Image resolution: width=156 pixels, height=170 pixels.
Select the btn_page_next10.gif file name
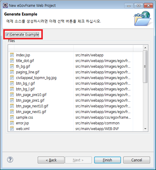32,106
